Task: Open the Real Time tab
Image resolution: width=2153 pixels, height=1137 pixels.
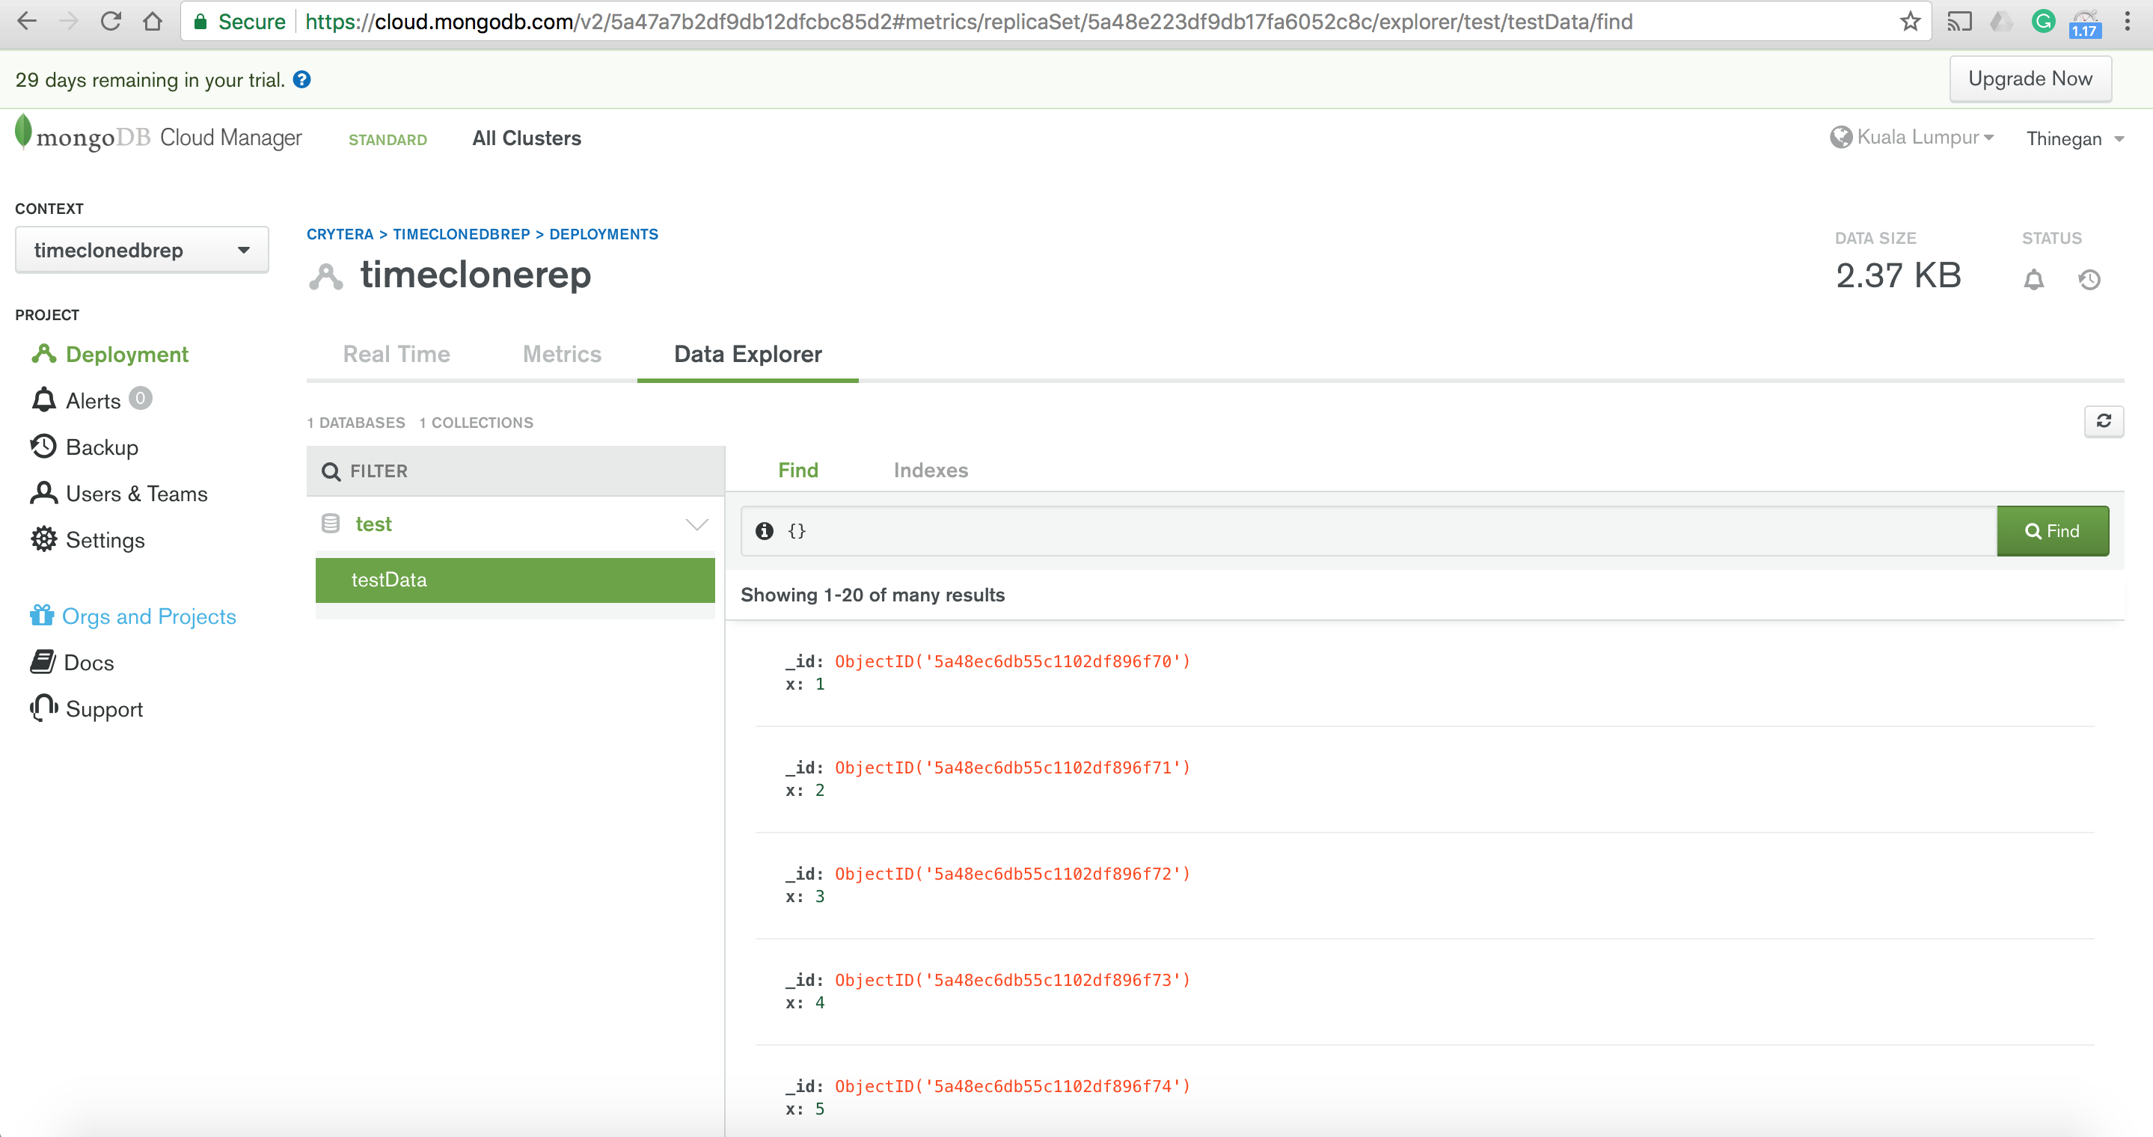Action: 396,355
